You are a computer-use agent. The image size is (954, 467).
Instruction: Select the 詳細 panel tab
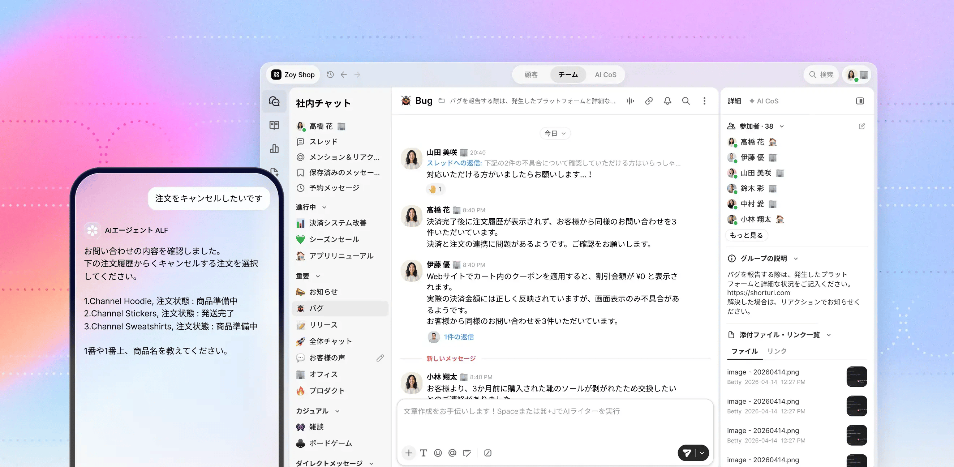pyautogui.click(x=734, y=101)
